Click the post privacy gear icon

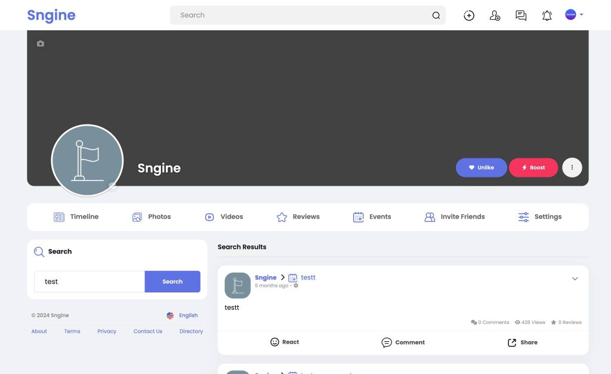296,286
